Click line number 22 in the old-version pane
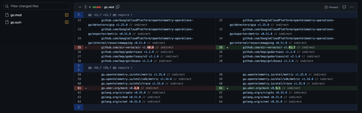This screenshot has height=113, width=362. 79,20
